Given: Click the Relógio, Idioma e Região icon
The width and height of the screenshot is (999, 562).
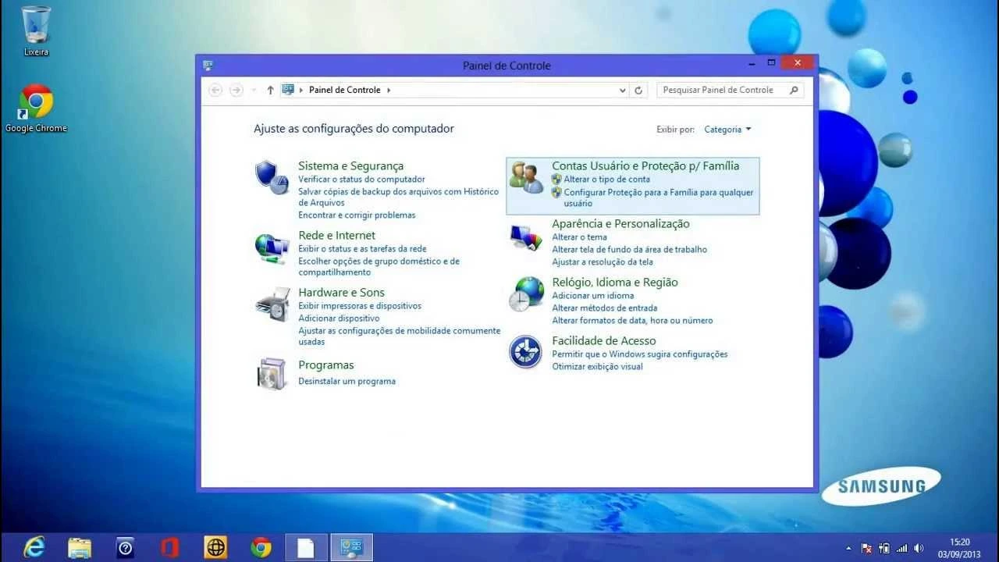Looking at the screenshot, I should pyautogui.click(x=526, y=294).
